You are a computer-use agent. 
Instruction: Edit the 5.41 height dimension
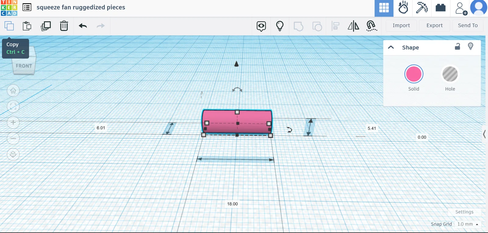click(x=372, y=128)
